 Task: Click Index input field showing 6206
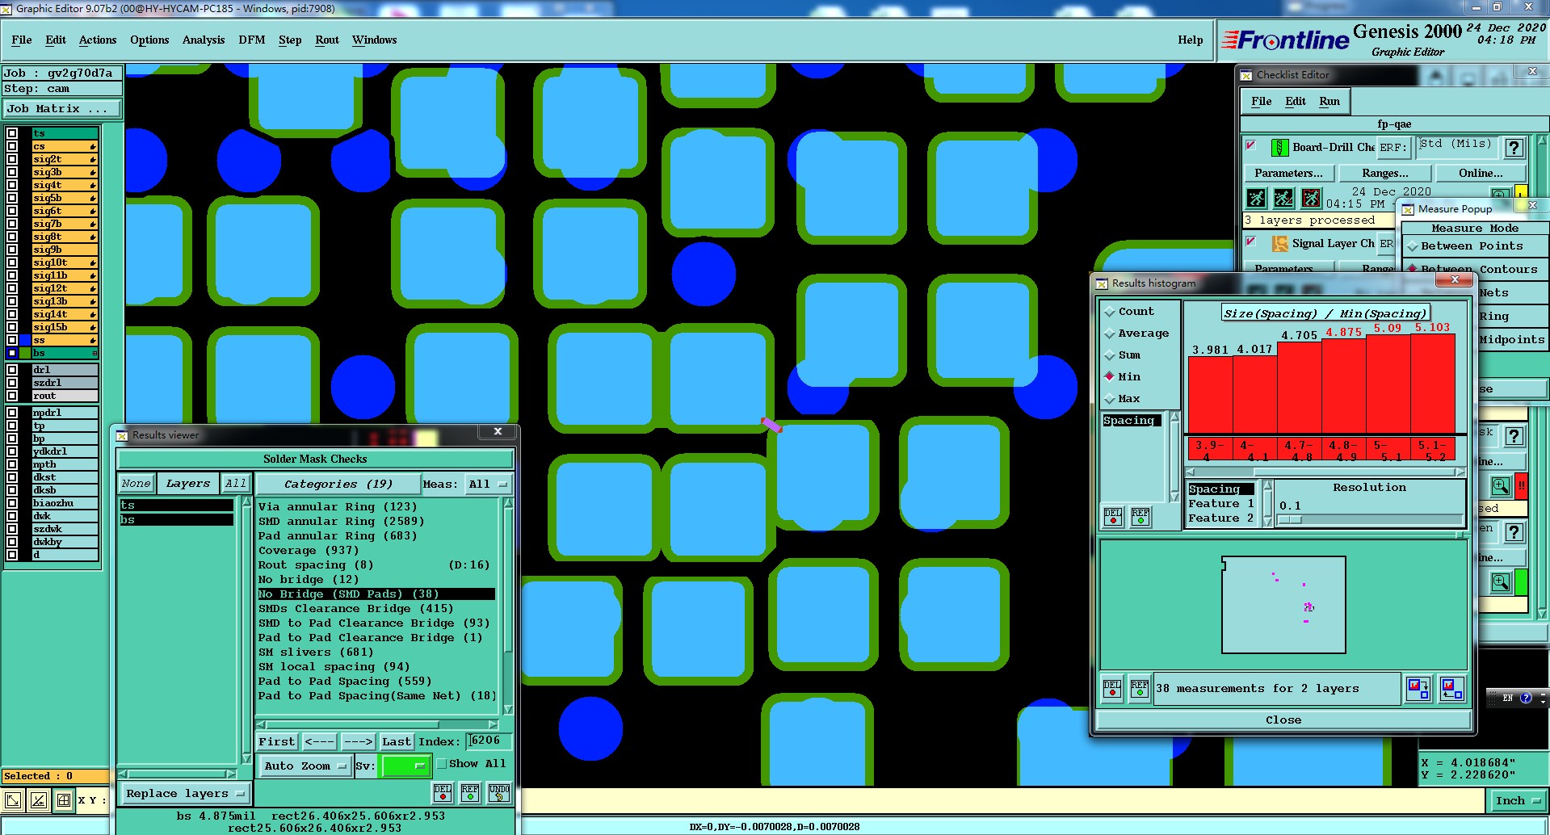tap(489, 741)
